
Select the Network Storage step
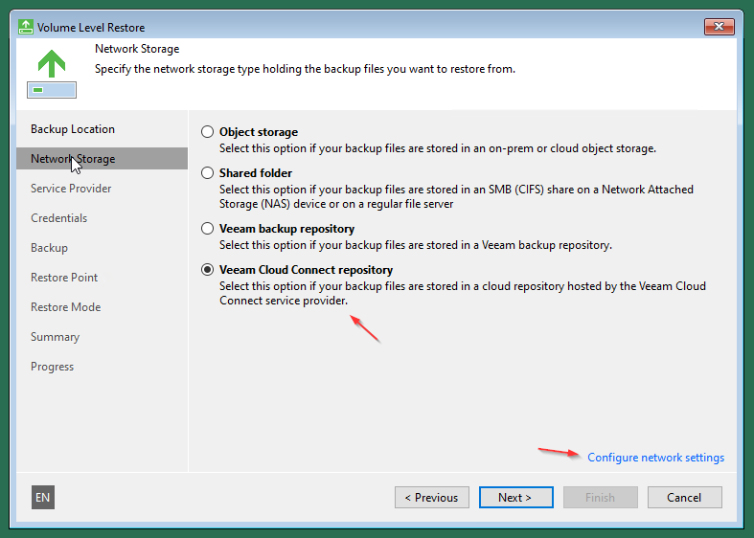pos(102,159)
